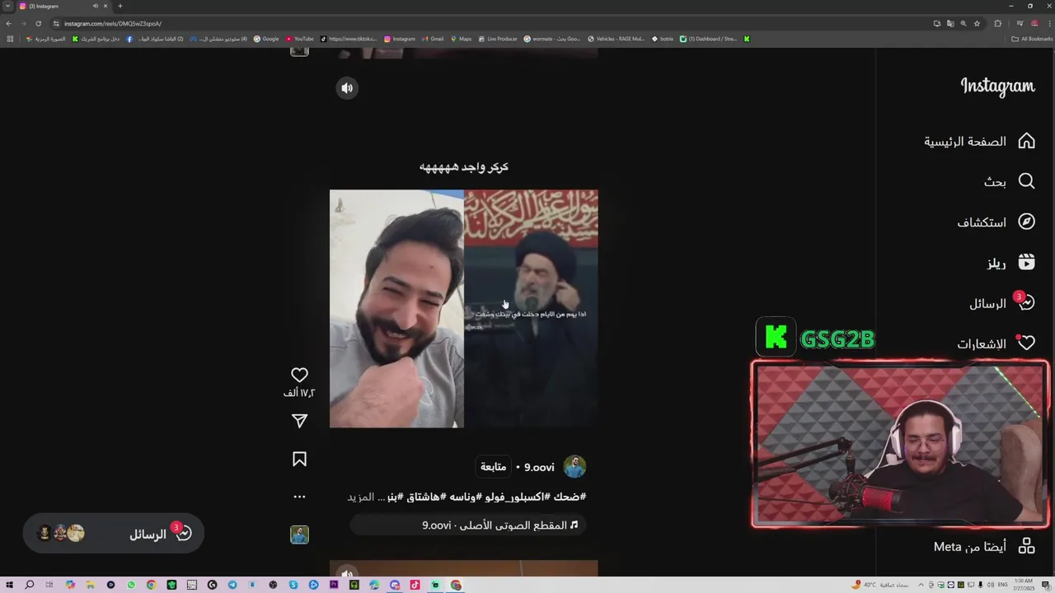The image size is (1055, 593).
Task: Open browser zoom magnifier icon in address bar
Action: click(964, 23)
